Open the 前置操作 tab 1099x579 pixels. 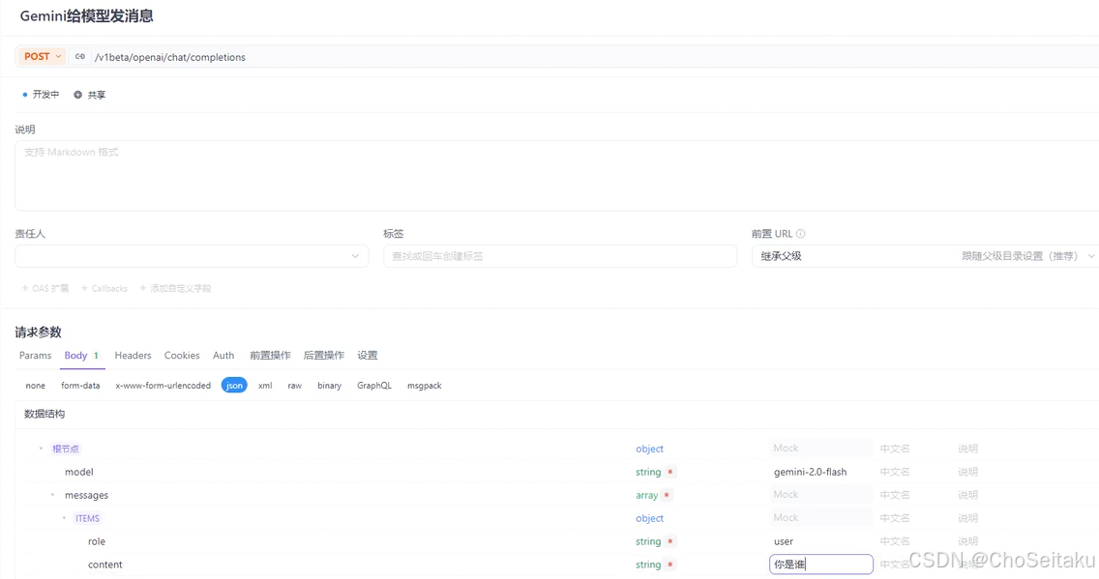click(x=270, y=356)
